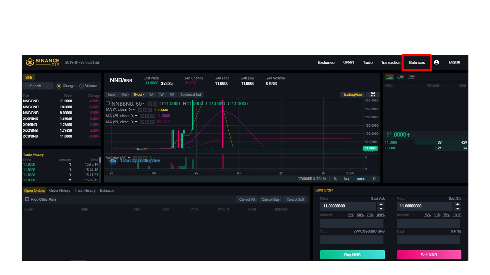Toggle auto scale on chart
The height and width of the screenshot is (275, 490).
click(x=360, y=179)
